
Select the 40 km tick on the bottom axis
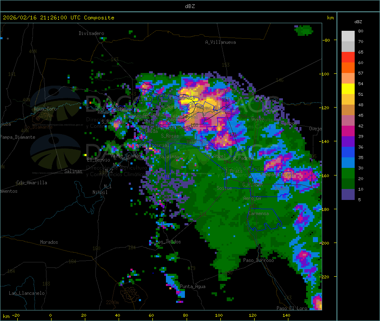117,316
